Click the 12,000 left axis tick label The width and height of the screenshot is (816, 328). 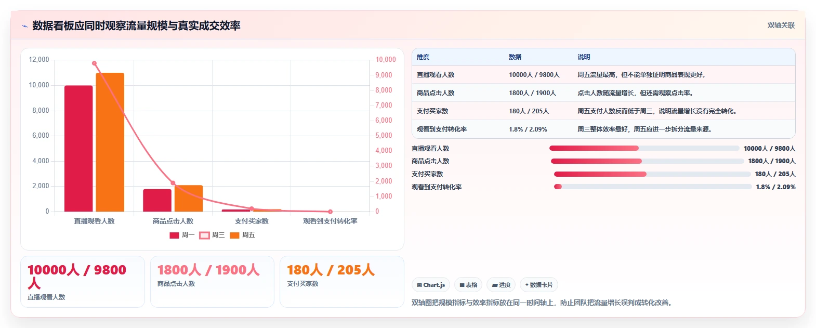[x=39, y=60]
